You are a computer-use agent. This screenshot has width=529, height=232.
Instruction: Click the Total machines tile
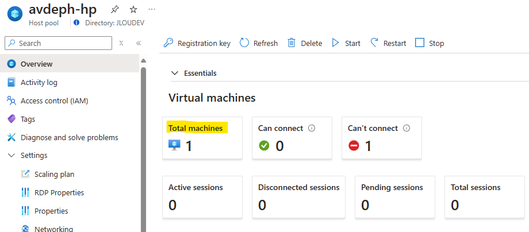(202, 138)
